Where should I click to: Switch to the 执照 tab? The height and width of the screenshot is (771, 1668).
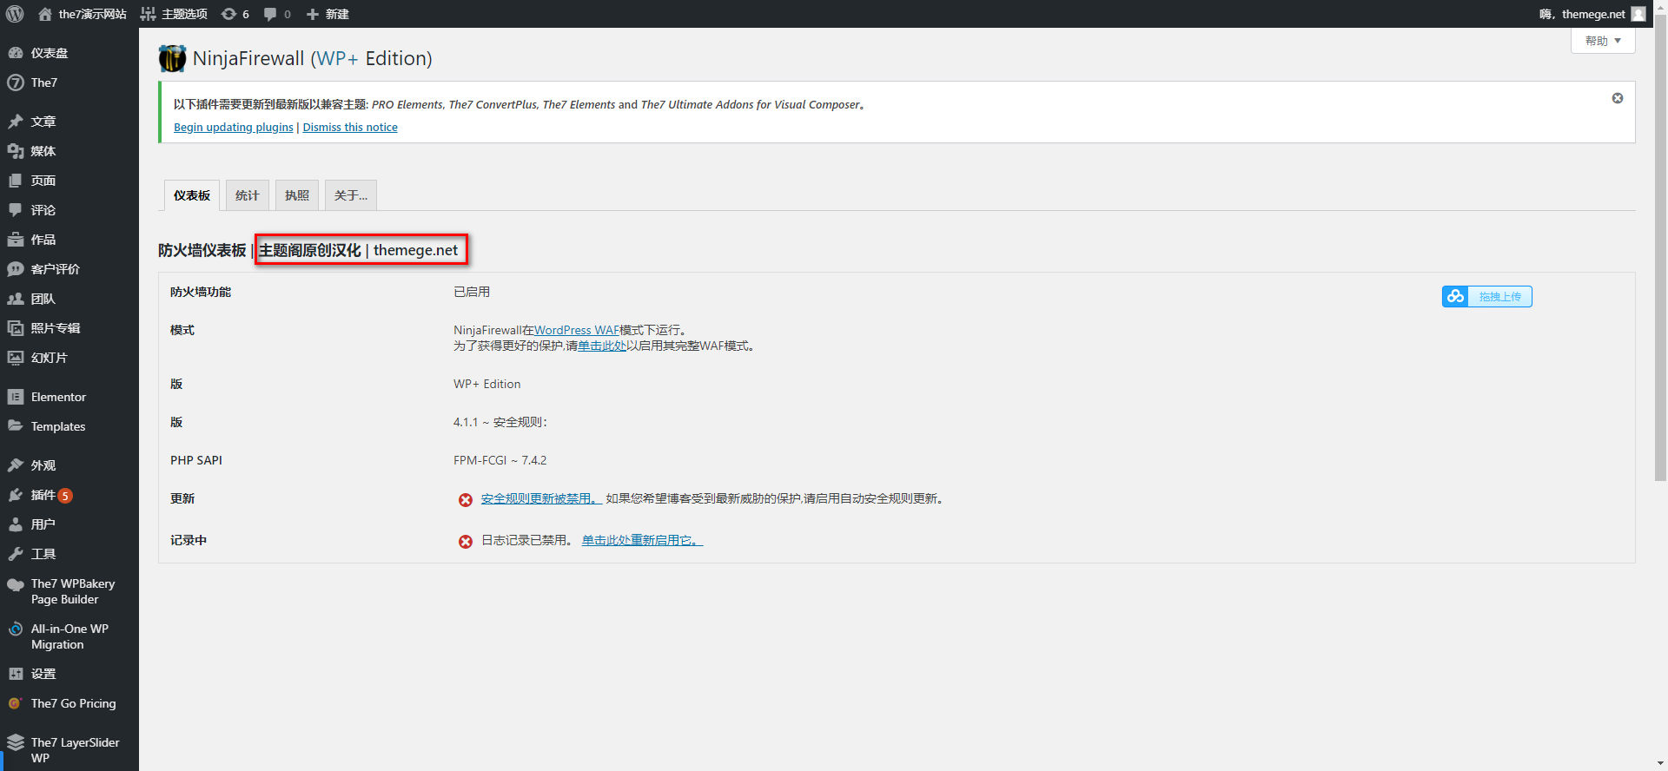(297, 195)
